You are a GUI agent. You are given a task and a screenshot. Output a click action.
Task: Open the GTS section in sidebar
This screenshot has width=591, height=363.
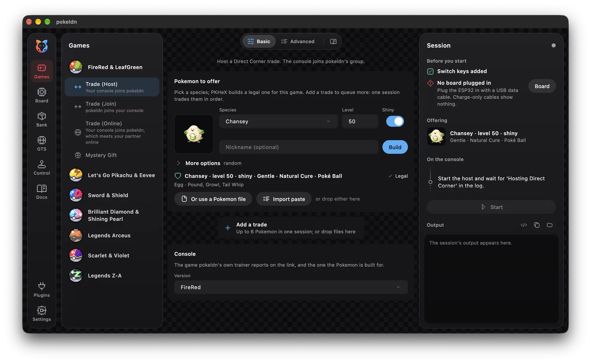42,143
